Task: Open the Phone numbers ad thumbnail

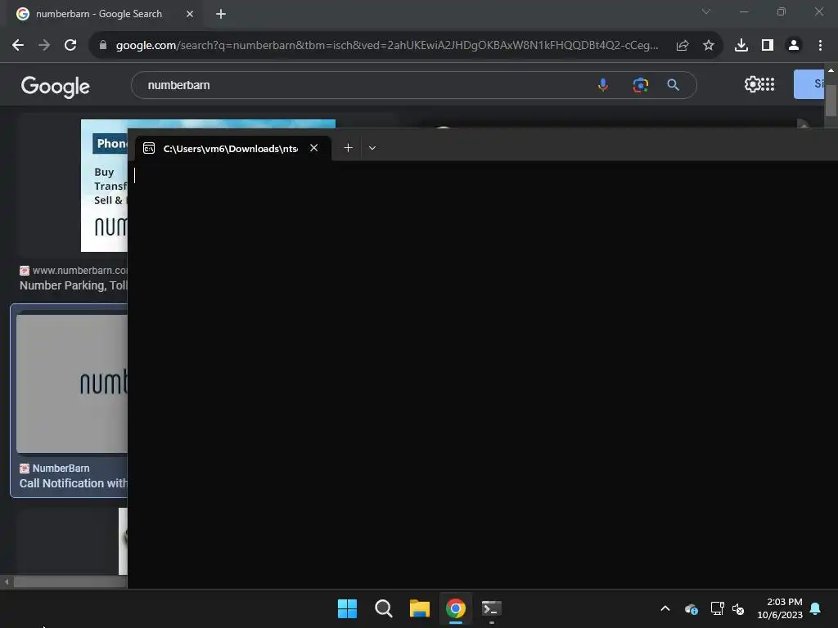Action: click(104, 186)
